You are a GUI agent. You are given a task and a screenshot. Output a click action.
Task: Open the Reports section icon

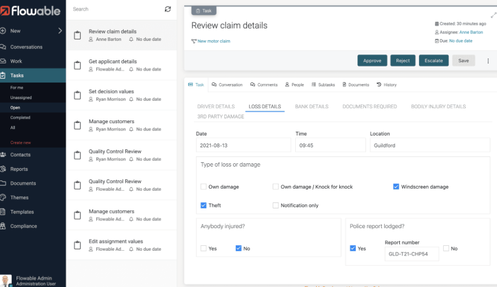tap(4, 169)
